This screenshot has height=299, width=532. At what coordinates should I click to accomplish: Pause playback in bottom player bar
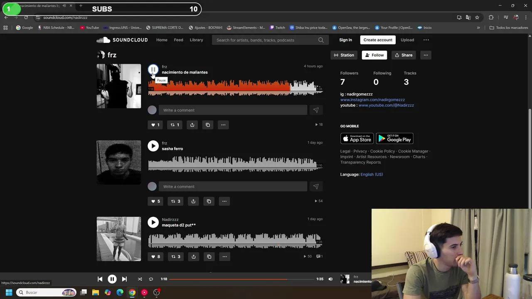coord(112,279)
